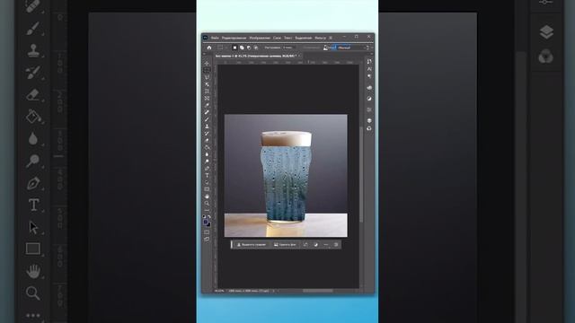Viewport: 575px width, 323px height.
Task: Click adjustment layer icon in contextual bar
Action: point(315,245)
